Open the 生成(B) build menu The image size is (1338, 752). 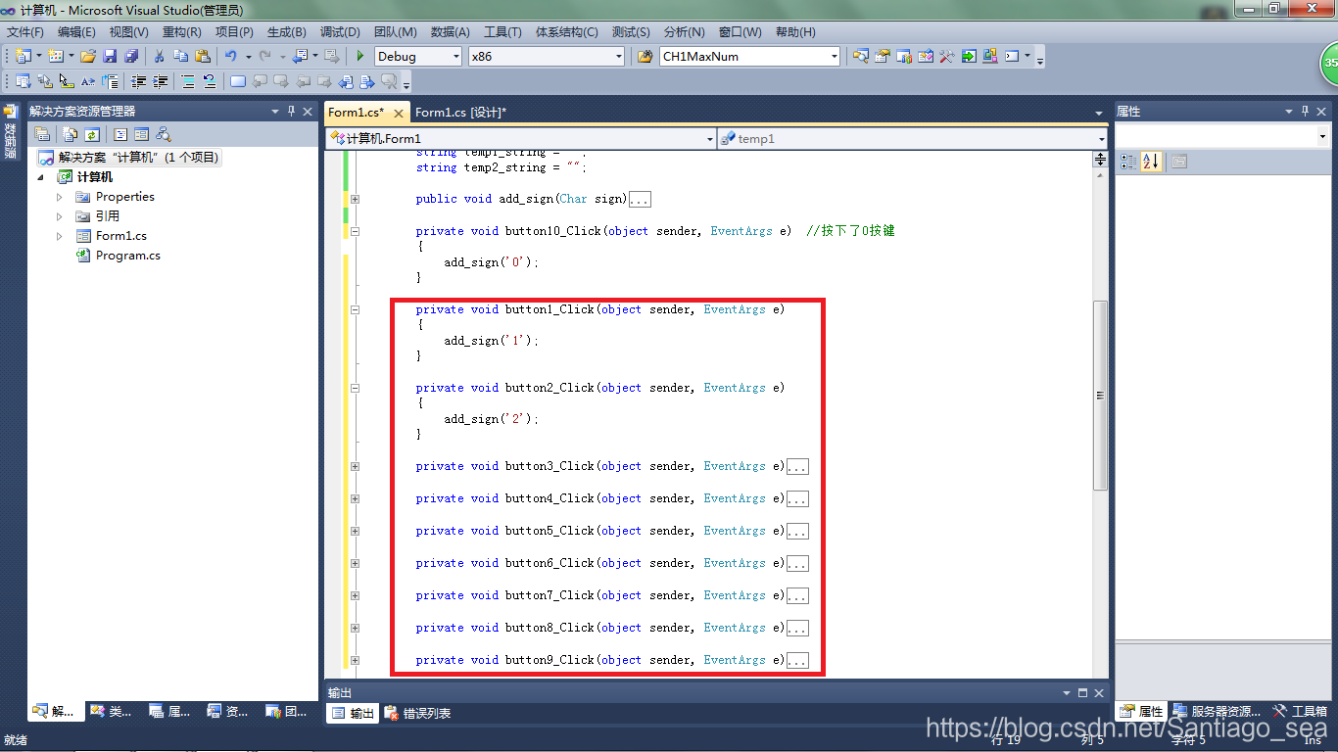pos(286,32)
